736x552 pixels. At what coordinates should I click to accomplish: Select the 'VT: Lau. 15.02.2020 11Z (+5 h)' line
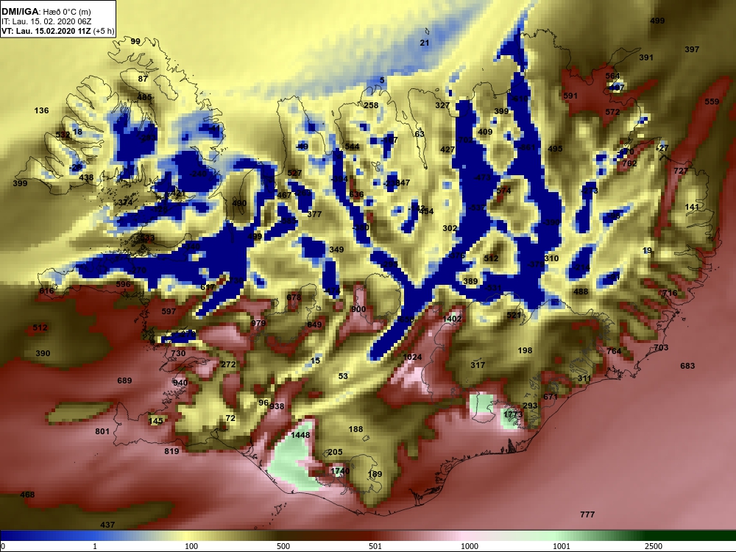[57, 31]
